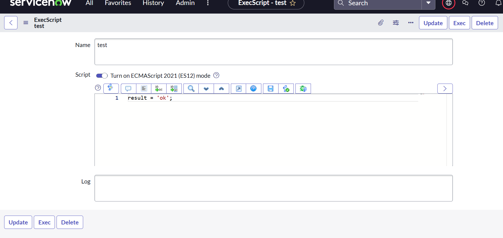Open the help icon in top banner
Image resolution: width=503 pixels, height=238 pixels.
click(482, 3)
